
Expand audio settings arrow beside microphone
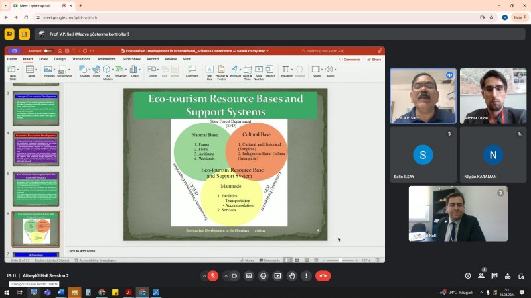pyautogui.click(x=204, y=275)
